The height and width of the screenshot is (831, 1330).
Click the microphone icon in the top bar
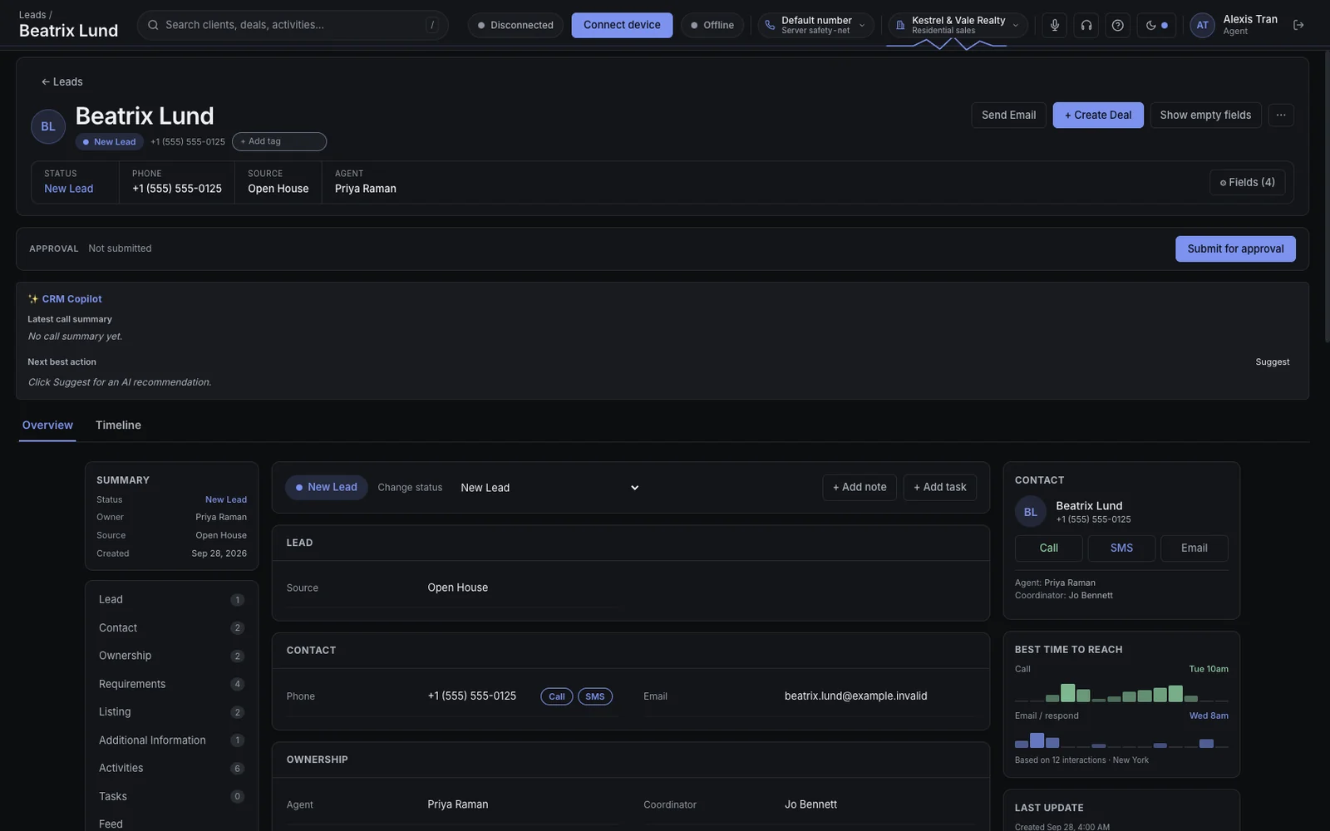(1055, 25)
